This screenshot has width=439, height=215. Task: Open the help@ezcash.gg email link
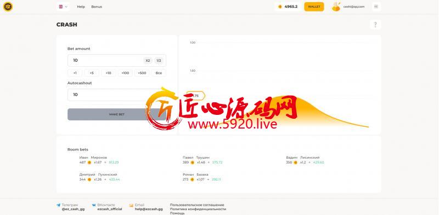point(149,209)
